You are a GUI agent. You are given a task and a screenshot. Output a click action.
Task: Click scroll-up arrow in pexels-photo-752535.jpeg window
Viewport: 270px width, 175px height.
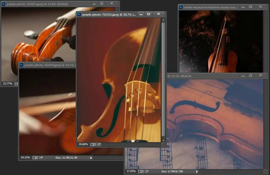click(x=163, y=20)
